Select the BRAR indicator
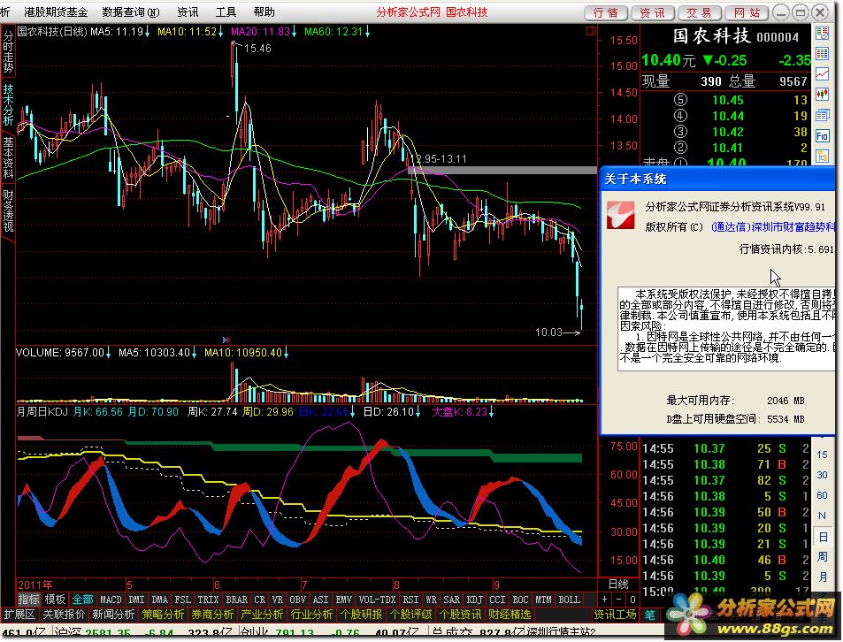The image size is (843, 642). [236, 600]
